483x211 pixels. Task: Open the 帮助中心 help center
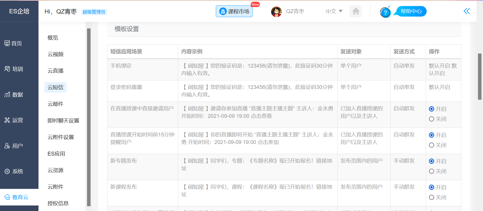coord(411,11)
